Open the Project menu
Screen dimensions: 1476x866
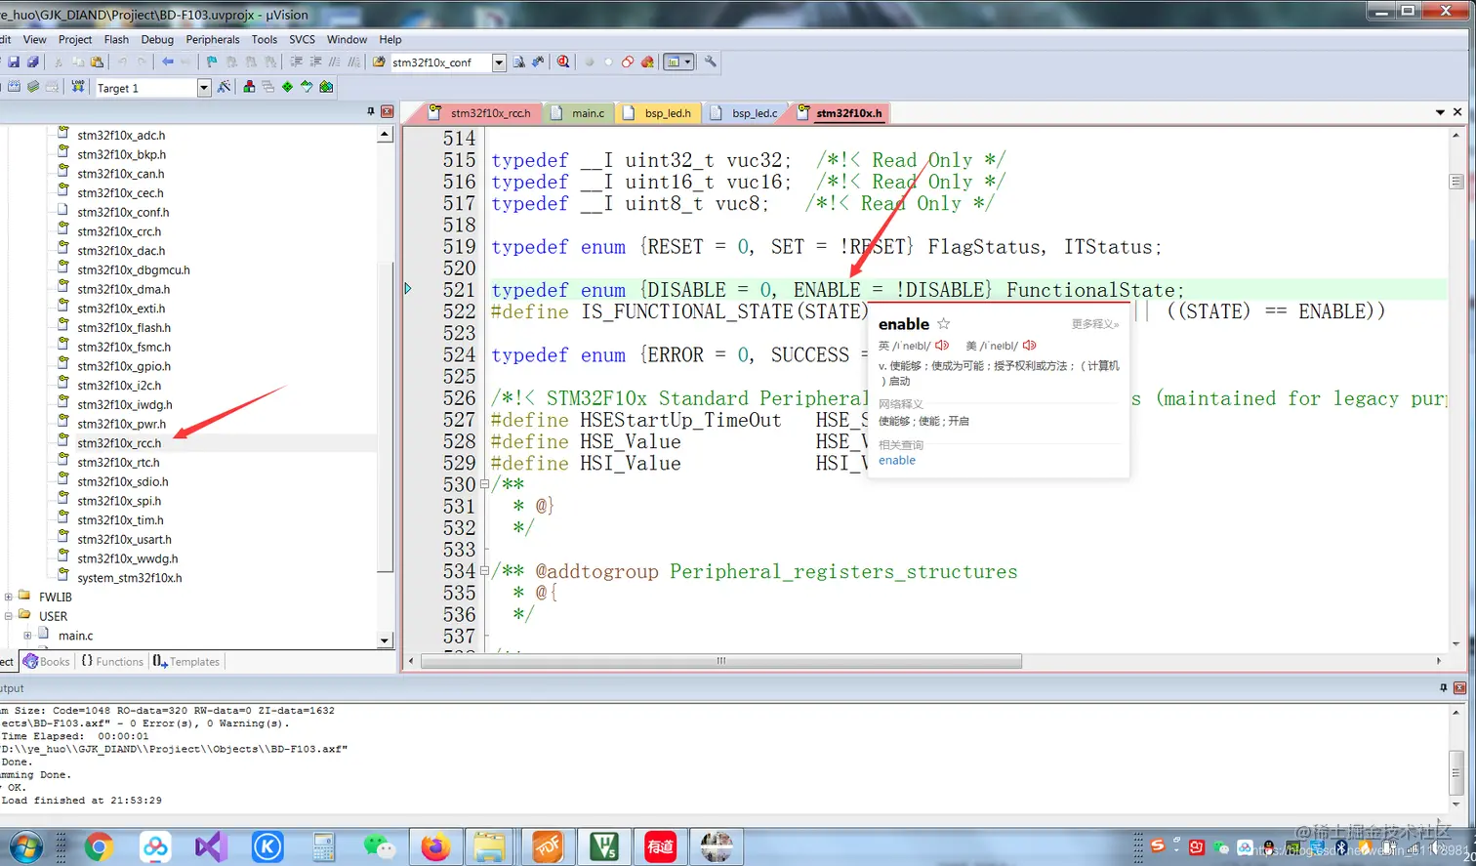click(75, 39)
